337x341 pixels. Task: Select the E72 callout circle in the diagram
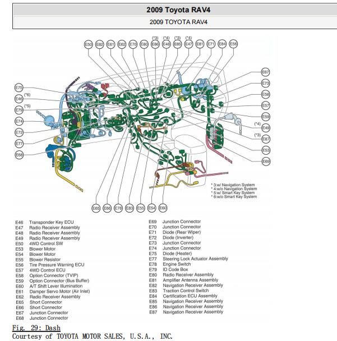pyautogui.click(x=19, y=132)
